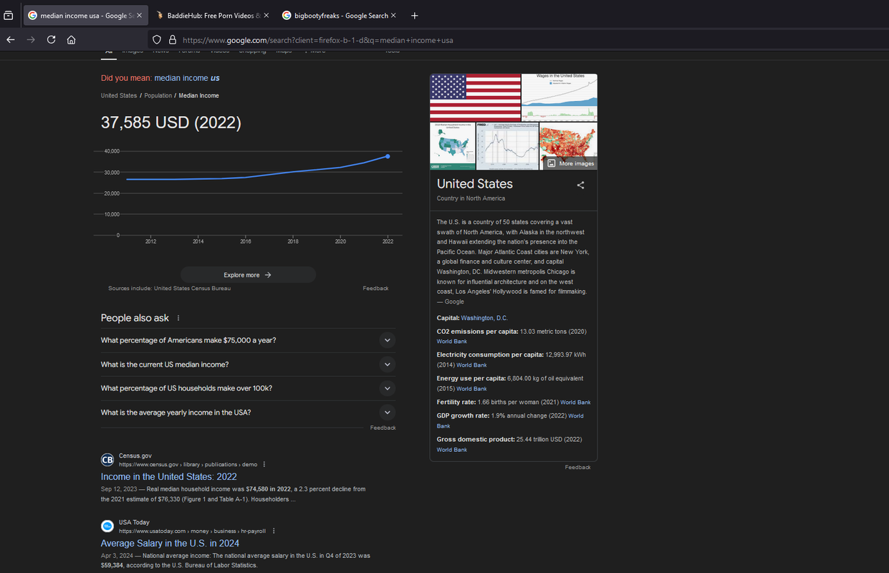Click Feedback below People also ask
This screenshot has height=573, width=889.
coord(383,428)
